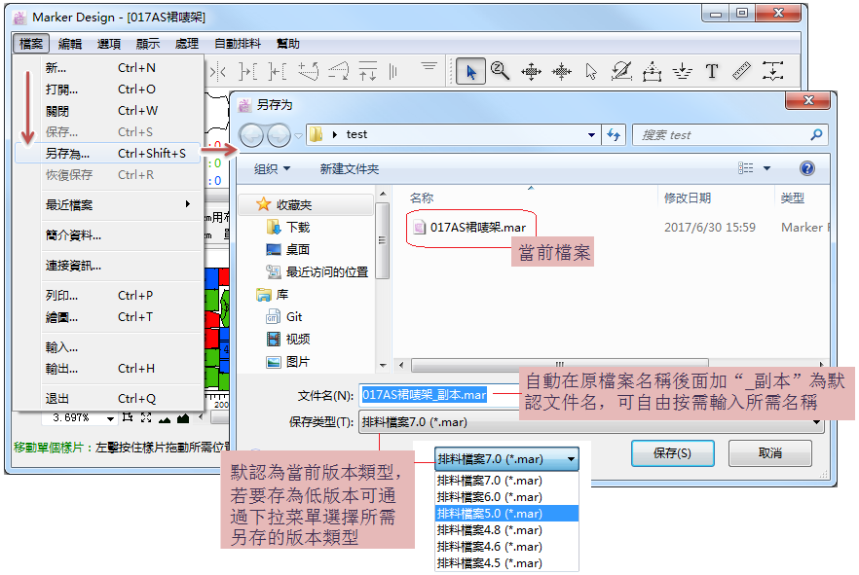
Task: Click the four-way move arrows tool
Action: 531,71
